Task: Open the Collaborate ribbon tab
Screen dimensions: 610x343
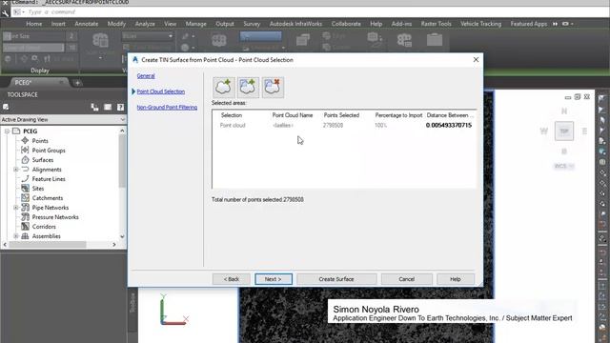Action: 346,24
